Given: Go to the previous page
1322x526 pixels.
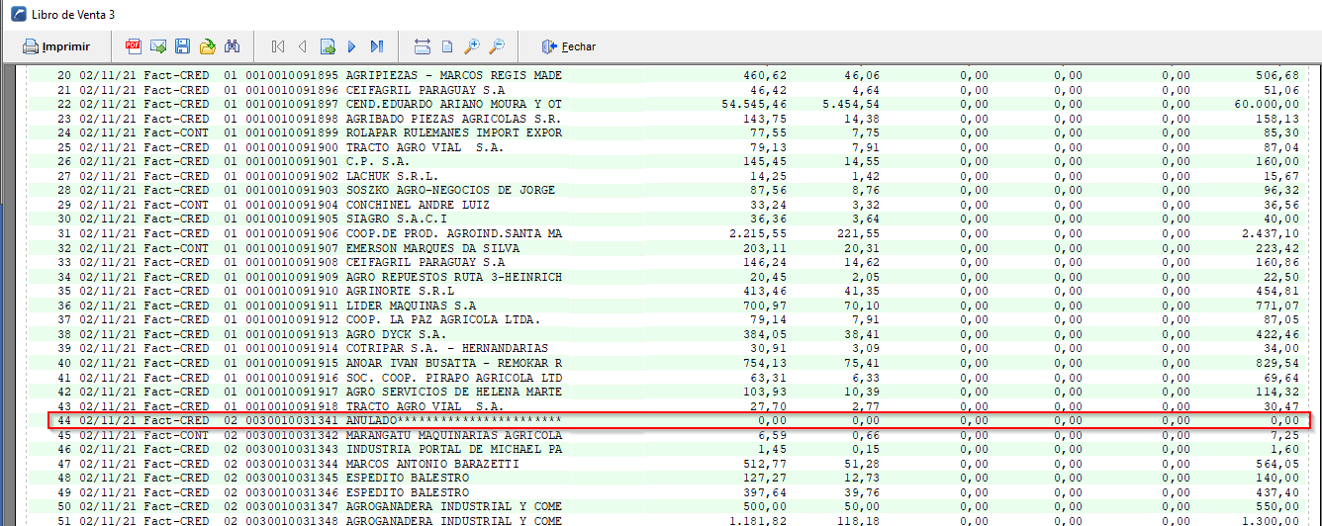Looking at the screenshot, I should [x=303, y=46].
